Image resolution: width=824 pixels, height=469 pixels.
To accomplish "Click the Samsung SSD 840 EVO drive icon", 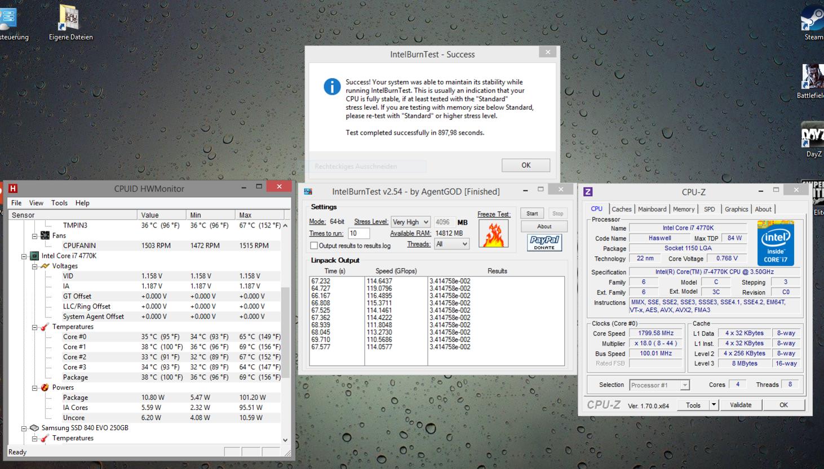I will [x=34, y=428].
